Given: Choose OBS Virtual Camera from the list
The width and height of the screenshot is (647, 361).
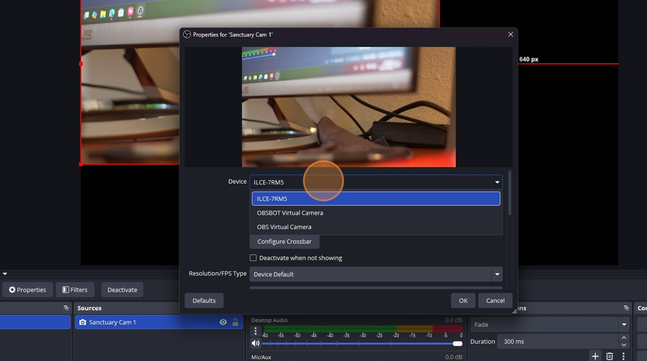Looking at the screenshot, I should click(x=376, y=227).
